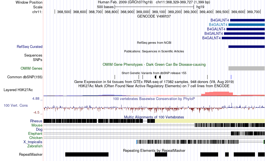Viewport: 265px width, 161px height.
Task: Open the H3K27Ac Mark ENCODE track title
Action: (x=154, y=86)
